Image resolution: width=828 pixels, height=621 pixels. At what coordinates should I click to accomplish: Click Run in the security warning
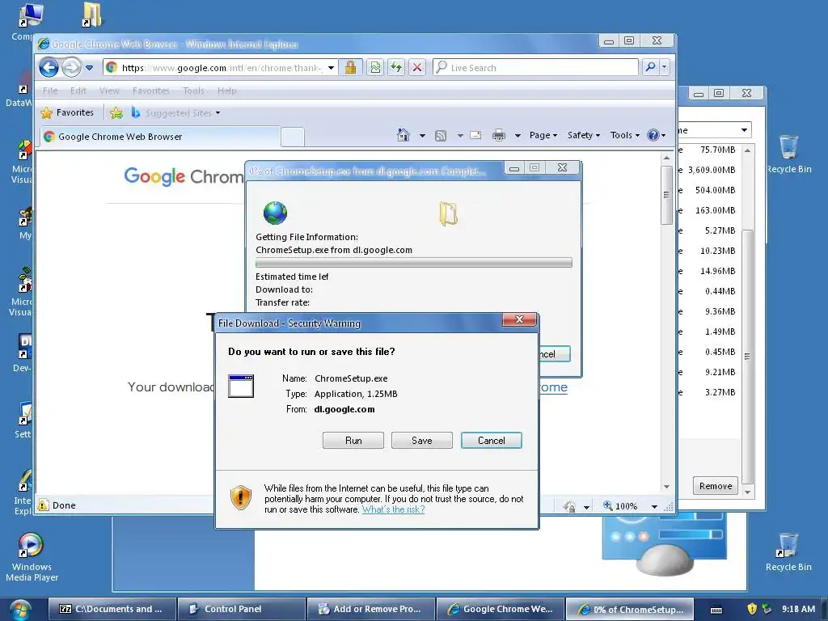point(353,441)
